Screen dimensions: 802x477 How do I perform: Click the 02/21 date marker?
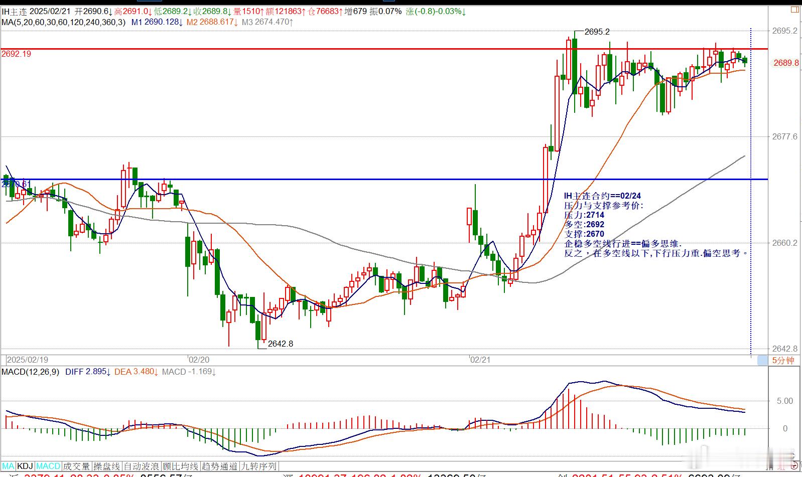pos(480,360)
